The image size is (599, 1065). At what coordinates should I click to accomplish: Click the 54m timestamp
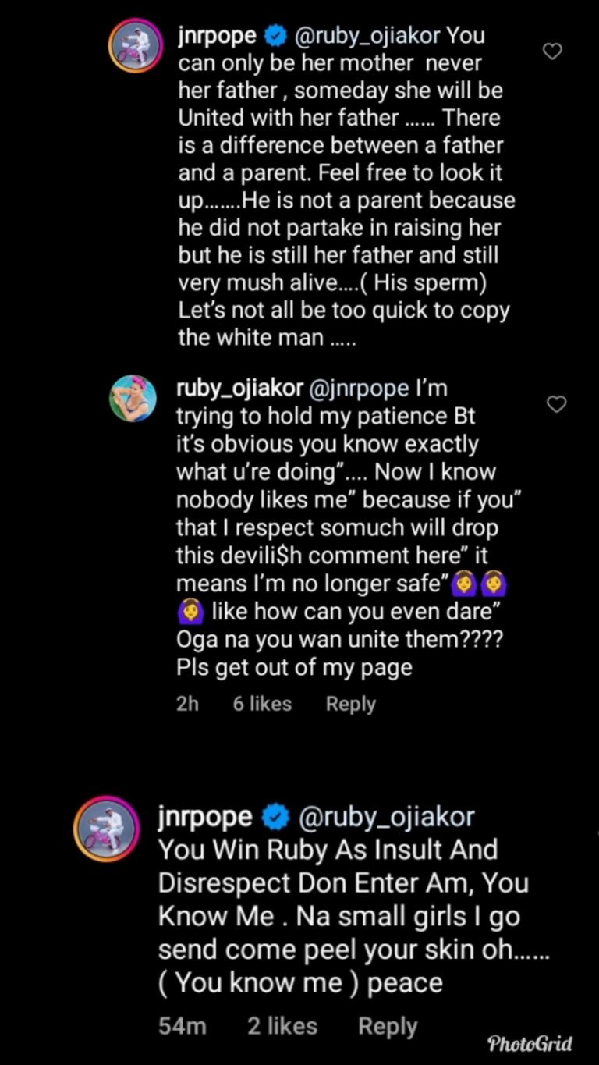tap(183, 1027)
